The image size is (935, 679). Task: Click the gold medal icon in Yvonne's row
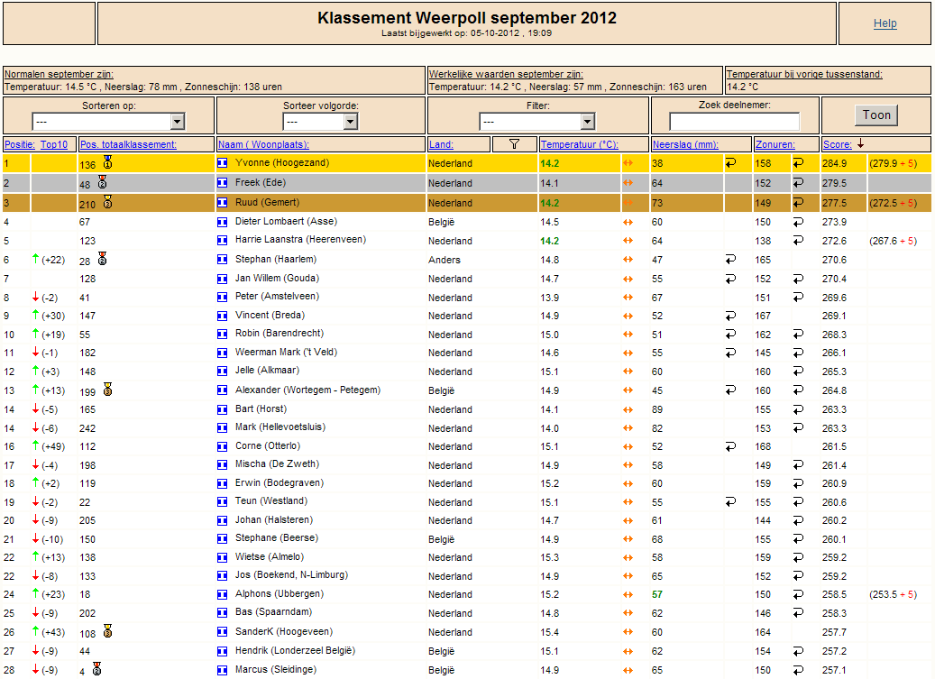(108, 162)
